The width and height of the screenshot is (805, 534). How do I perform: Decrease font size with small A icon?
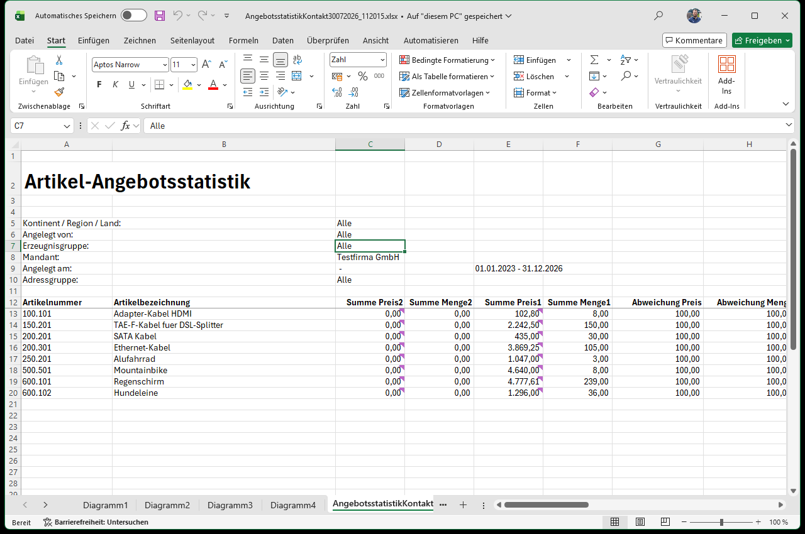pyautogui.click(x=223, y=65)
